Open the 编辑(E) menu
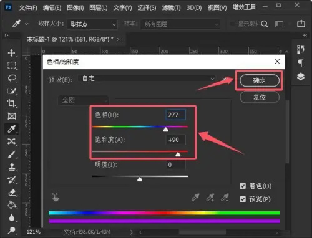Image resolution: width=312 pixels, height=238 pixels. 52,8
